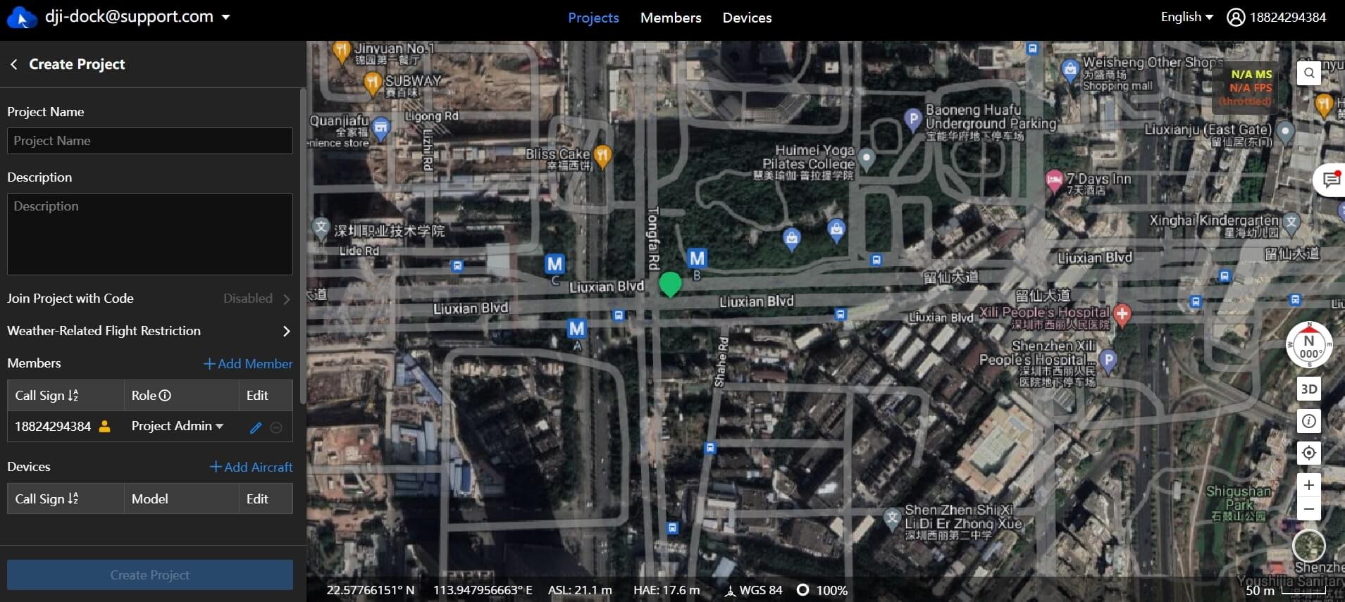The height and width of the screenshot is (602, 1345).
Task: Click Baoneng Huafu parking P marker
Action: click(913, 119)
